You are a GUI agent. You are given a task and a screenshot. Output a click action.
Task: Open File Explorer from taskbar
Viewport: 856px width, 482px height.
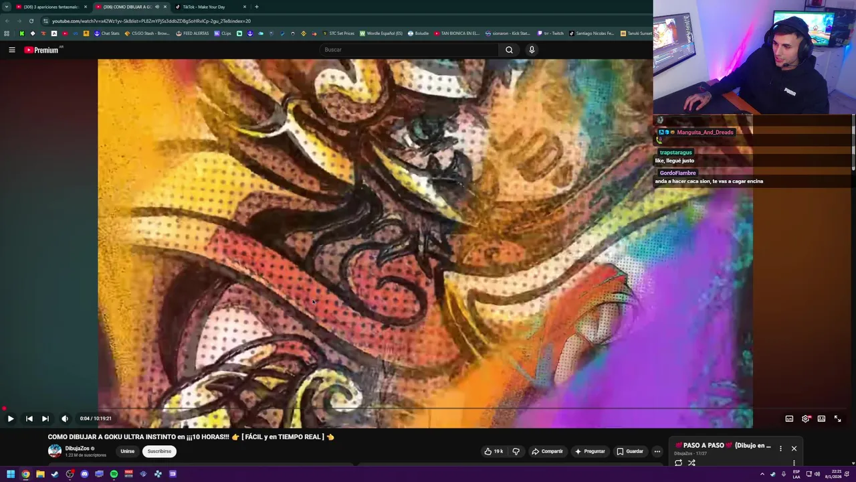(x=40, y=474)
